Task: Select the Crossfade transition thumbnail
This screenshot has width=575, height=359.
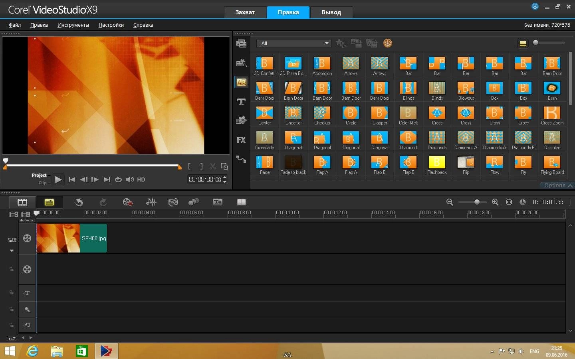Action: pos(265,138)
